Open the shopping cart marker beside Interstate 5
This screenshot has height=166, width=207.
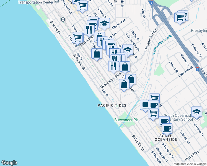[180, 17]
